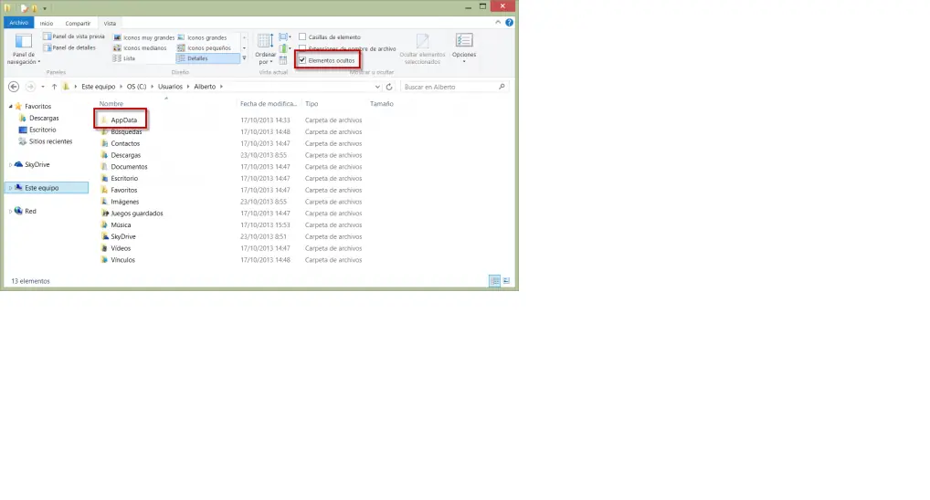Screen dimensions: 930x500
Task: Open the group-by dropdown icon
Action: 285,37
